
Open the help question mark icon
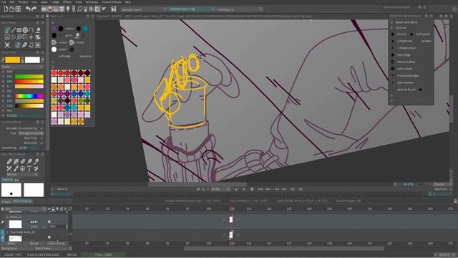(x=114, y=9)
